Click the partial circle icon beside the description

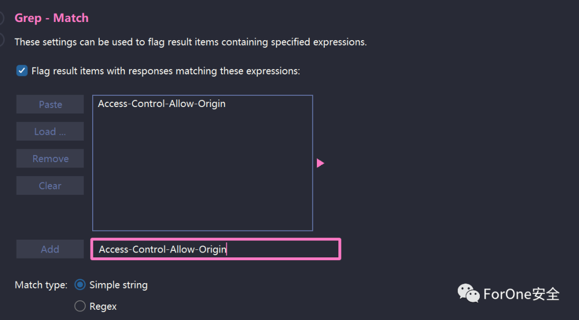click(x=2, y=40)
